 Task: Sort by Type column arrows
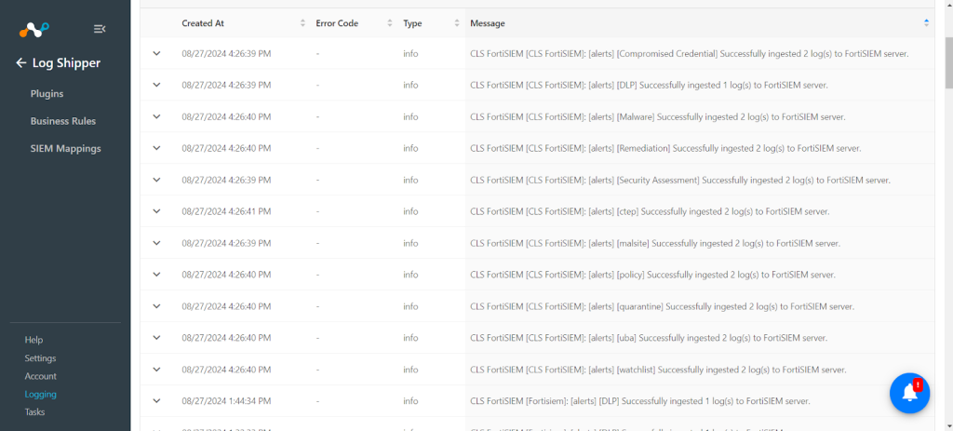[456, 23]
